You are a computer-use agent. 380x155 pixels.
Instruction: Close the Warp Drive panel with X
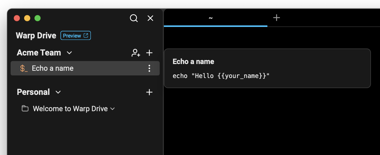(x=150, y=18)
